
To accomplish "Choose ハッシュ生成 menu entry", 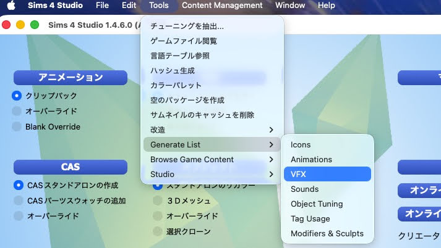I will [212, 71].
